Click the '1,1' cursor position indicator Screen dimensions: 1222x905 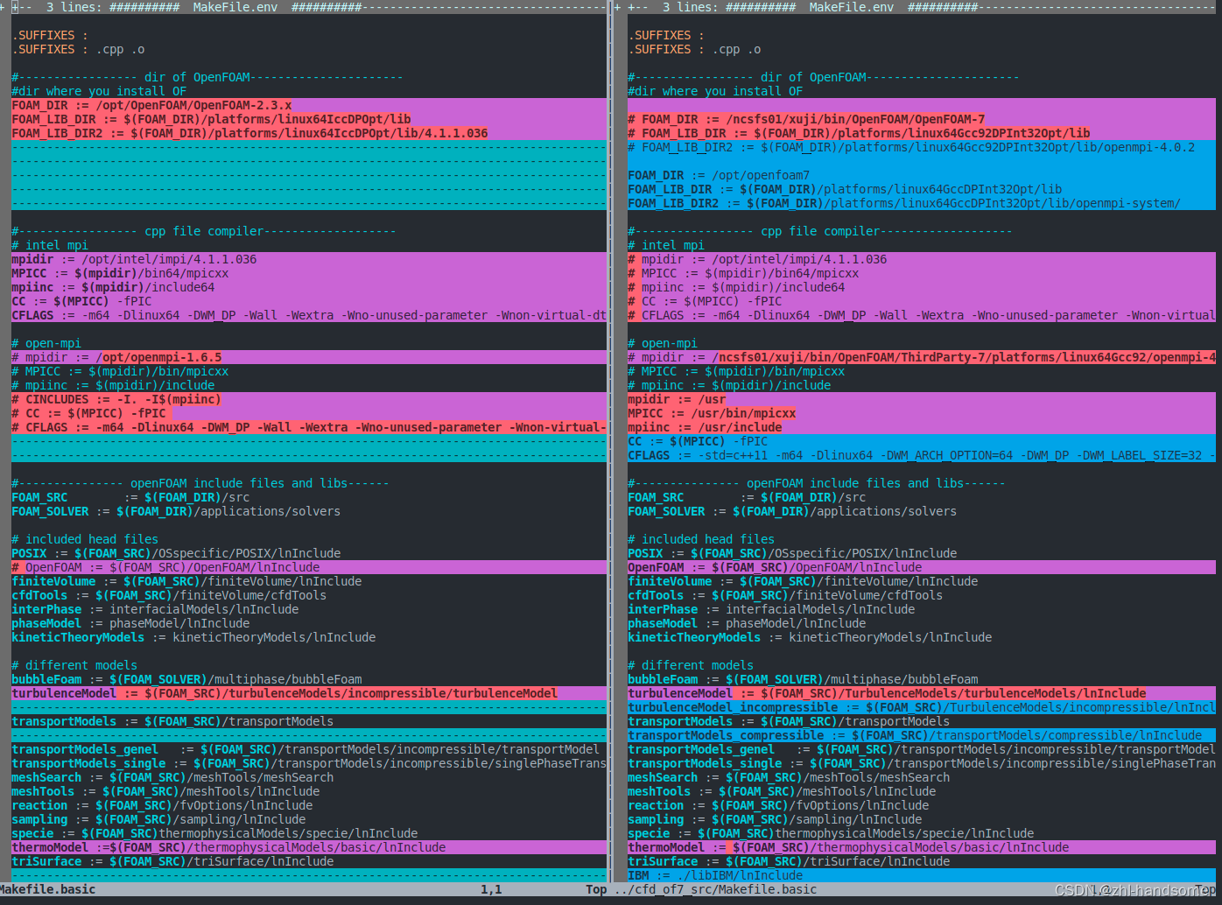tap(491, 889)
